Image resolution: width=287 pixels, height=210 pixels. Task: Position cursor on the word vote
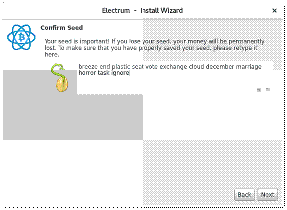pyautogui.click(x=152, y=67)
